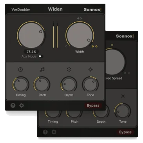Click the Sonnox logo in the rear window
Screen dimensions: 143x143
click(x=125, y=36)
